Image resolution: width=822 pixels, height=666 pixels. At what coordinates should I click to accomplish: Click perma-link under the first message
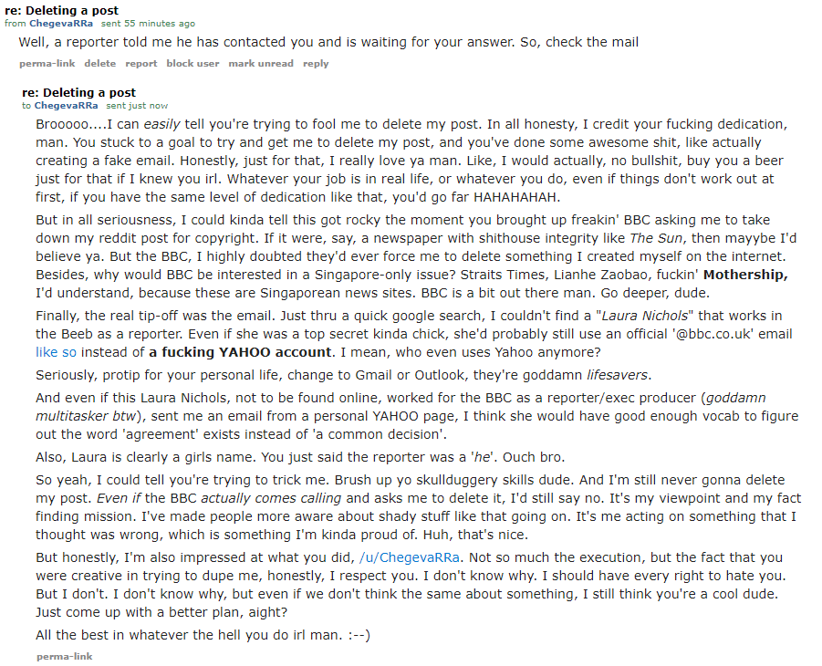click(x=47, y=64)
